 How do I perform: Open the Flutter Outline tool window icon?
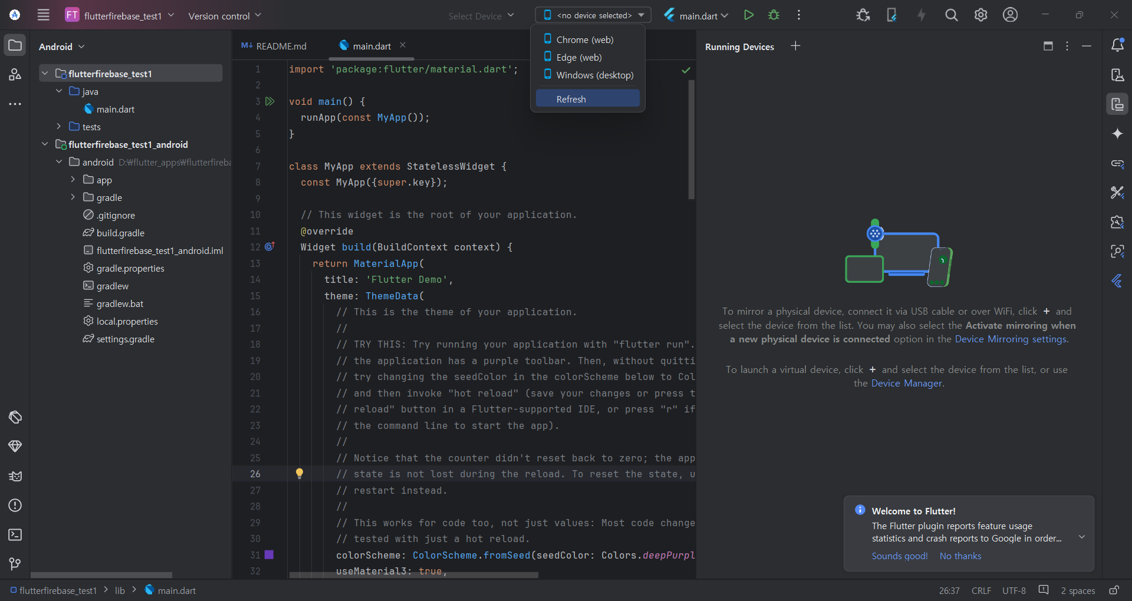pyautogui.click(x=1117, y=281)
